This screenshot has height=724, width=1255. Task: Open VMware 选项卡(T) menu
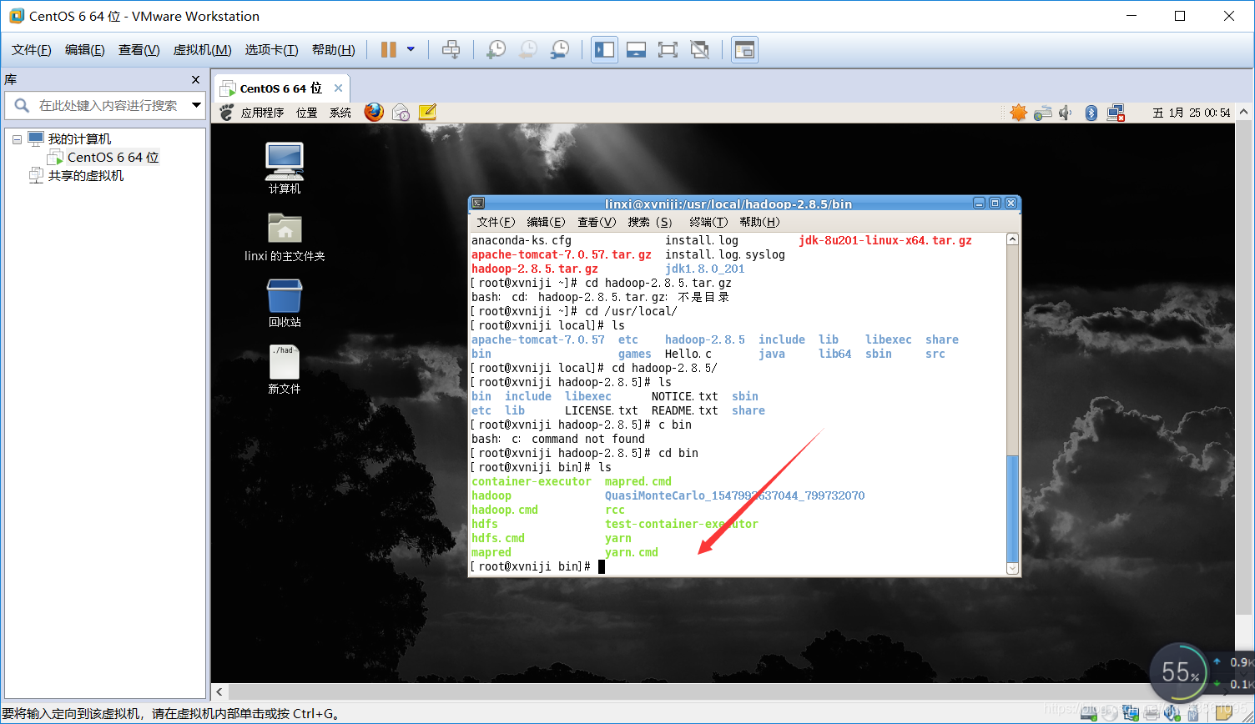[x=271, y=50]
